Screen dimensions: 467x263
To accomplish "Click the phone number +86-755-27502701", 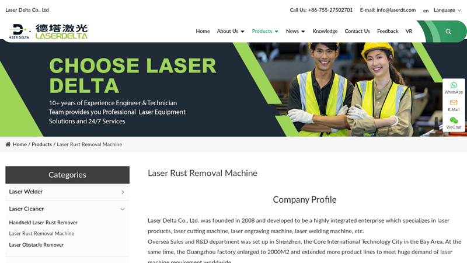I will click(330, 10).
